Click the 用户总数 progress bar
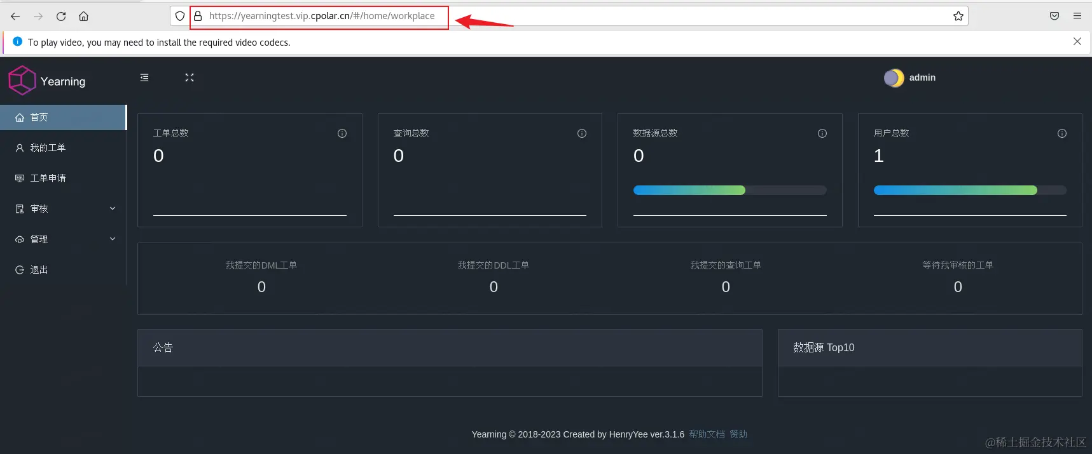The height and width of the screenshot is (454, 1092). [x=970, y=190]
